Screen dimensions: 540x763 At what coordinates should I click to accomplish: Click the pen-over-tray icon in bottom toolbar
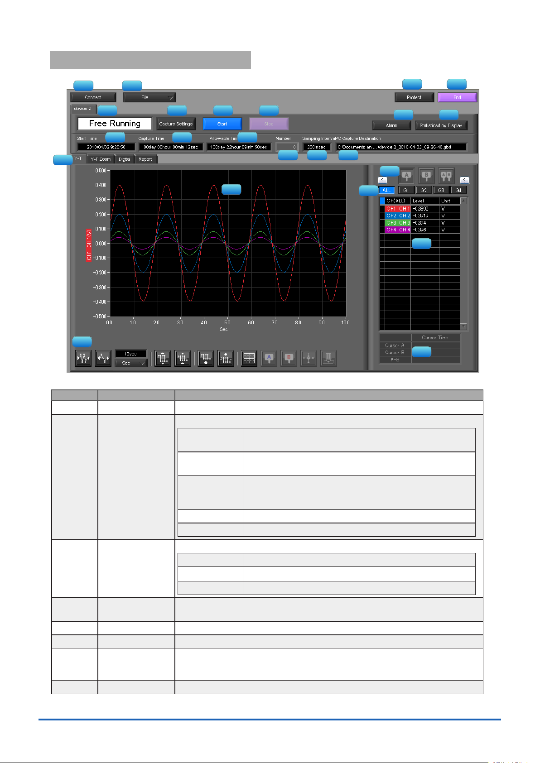click(329, 359)
